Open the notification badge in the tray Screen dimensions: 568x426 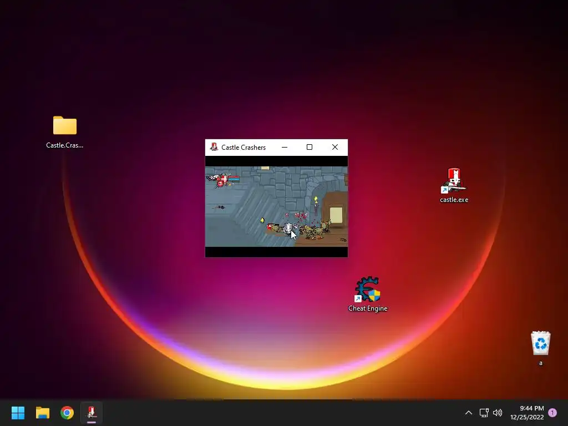point(552,413)
